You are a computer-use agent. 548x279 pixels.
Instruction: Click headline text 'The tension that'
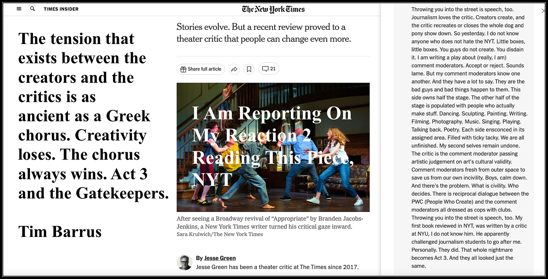click(76, 39)
